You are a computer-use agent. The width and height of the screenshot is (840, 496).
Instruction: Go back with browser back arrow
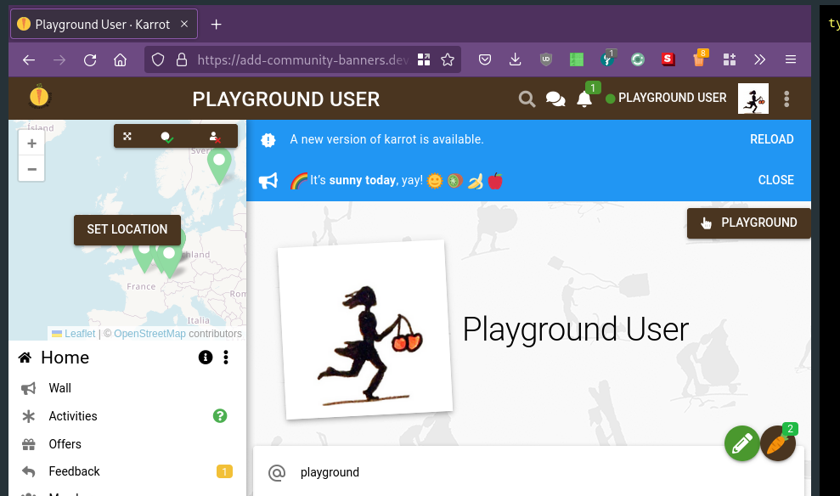coord(29,60)
